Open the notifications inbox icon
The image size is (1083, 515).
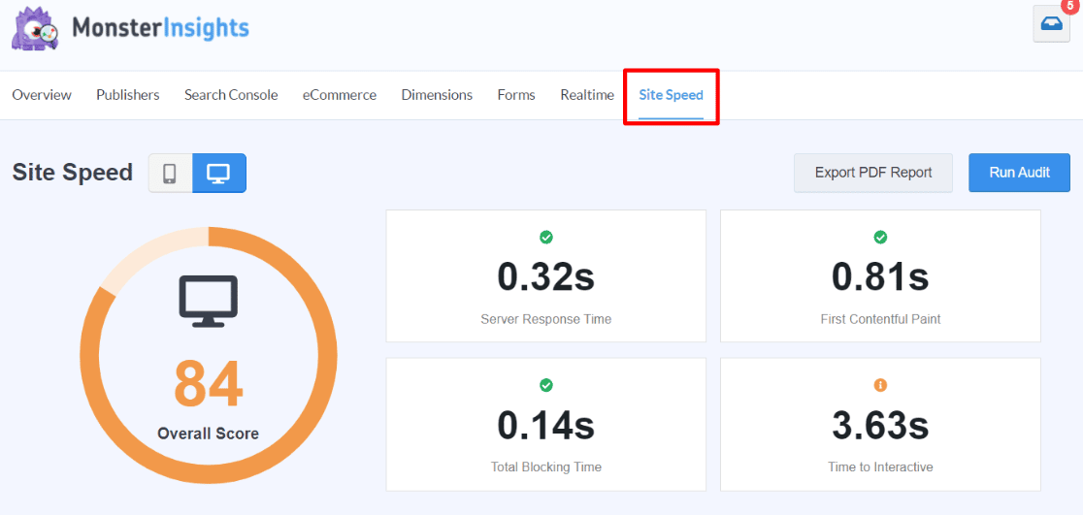(1051, 24)
